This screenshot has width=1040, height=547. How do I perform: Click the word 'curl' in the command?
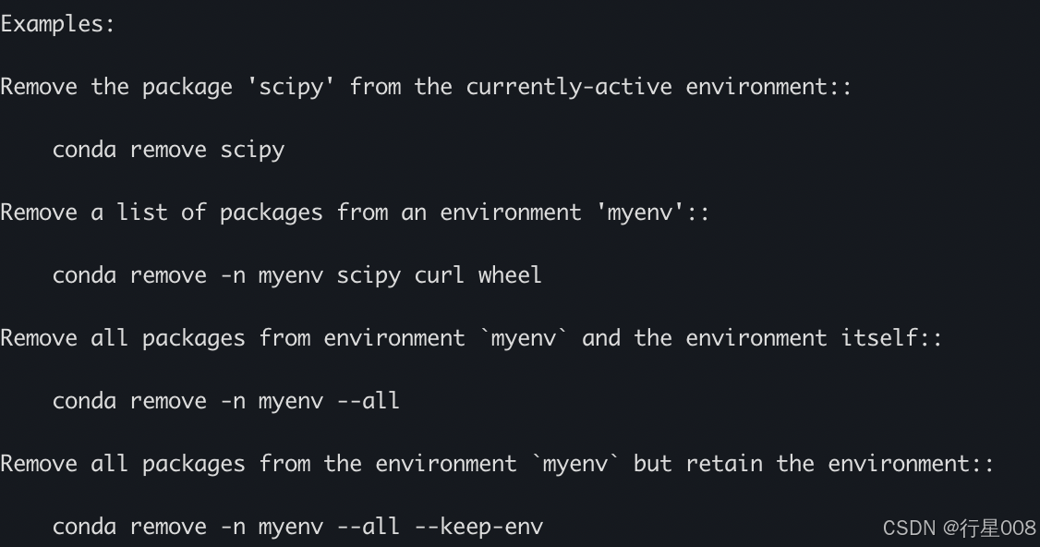point(439,274)
